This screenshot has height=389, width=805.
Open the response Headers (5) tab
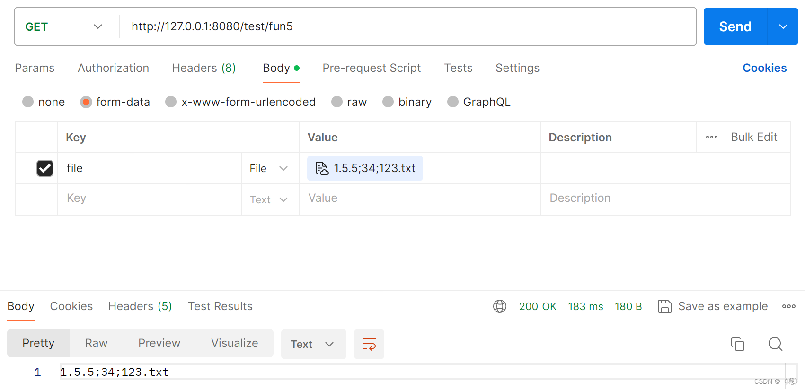click(x=140, y=306)
